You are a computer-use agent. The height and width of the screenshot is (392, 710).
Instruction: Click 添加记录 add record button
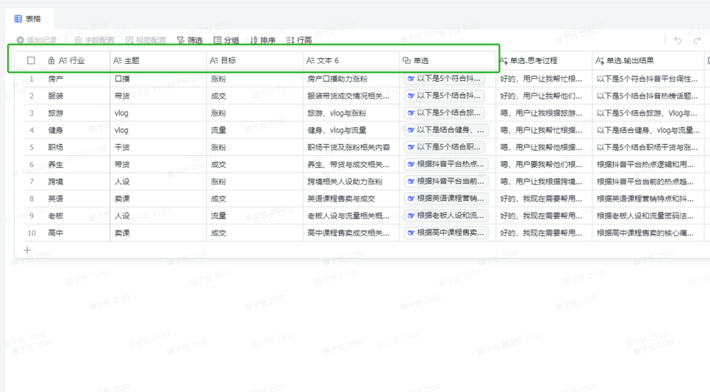tap(36, 41)
